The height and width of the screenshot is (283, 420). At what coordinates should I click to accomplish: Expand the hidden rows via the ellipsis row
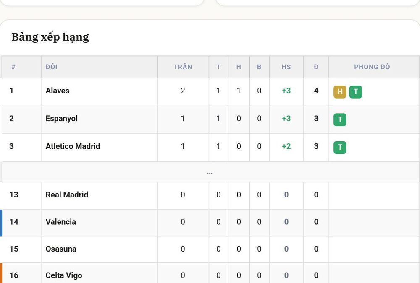coord(210,172)
